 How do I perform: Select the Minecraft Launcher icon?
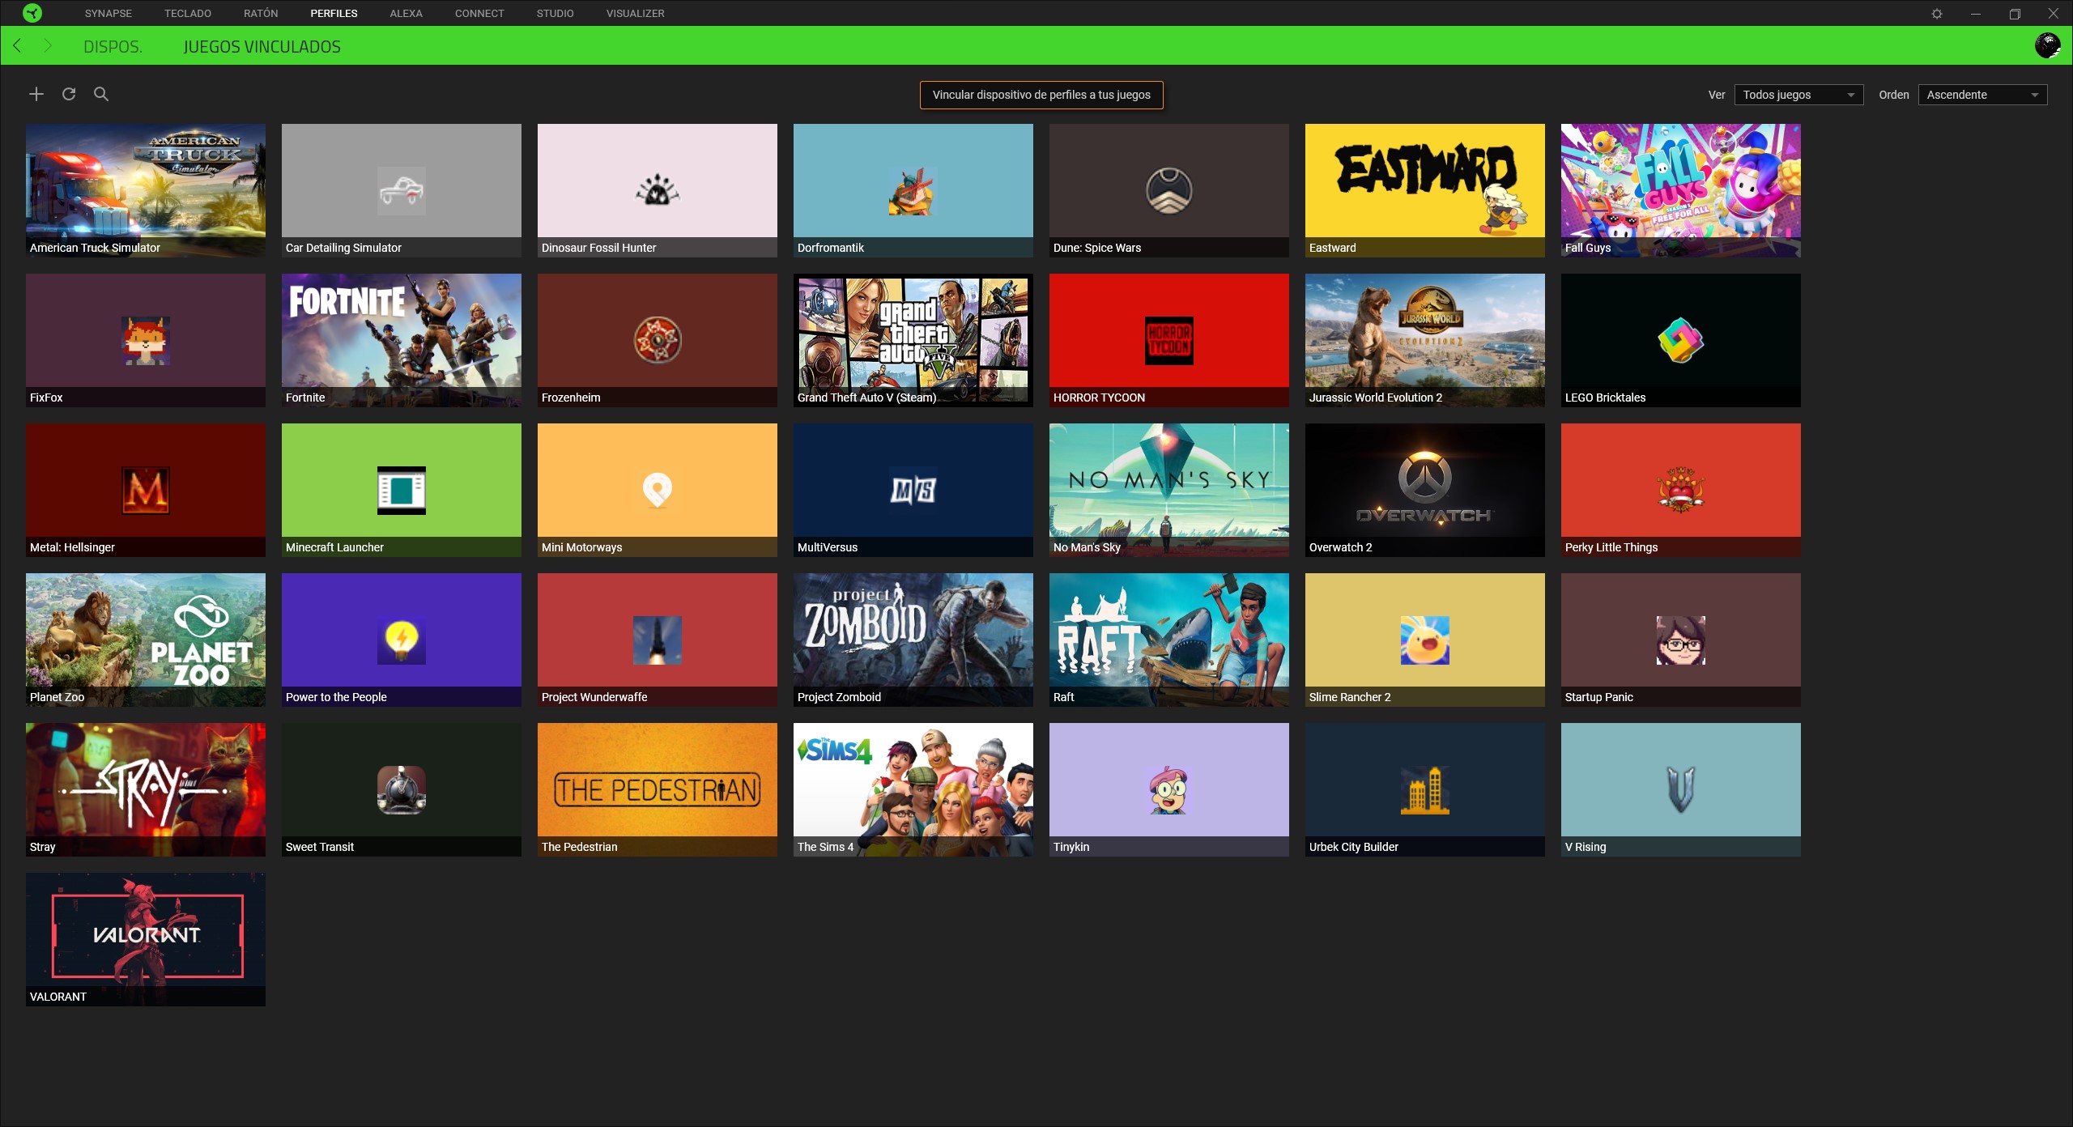tap(402, 491)
